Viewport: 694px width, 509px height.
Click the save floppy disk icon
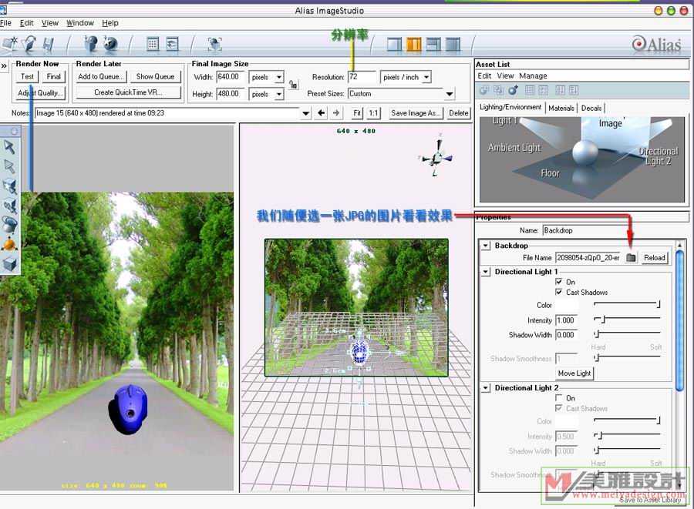point(48,44)
